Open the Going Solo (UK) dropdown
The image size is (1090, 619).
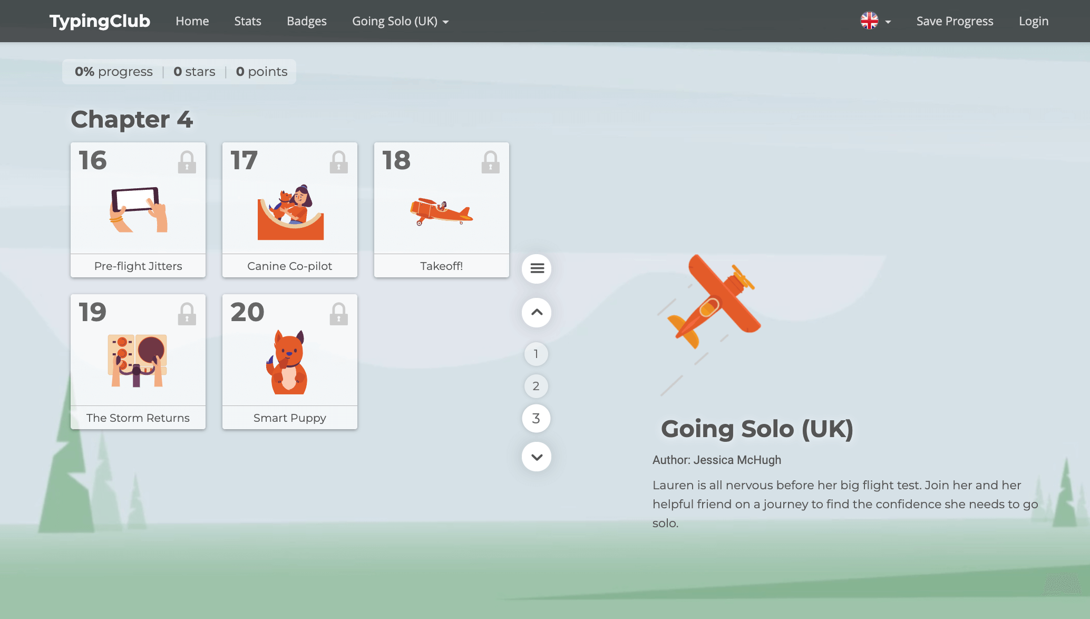point(400,21)
